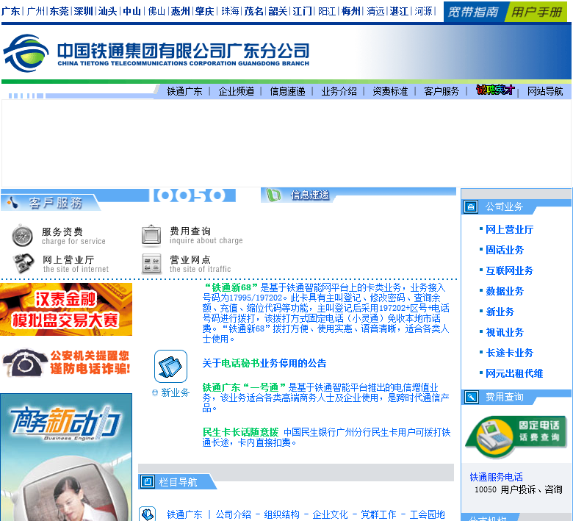
Task: Open the 固话业务 sidebar link
Action: coord(505,250)
